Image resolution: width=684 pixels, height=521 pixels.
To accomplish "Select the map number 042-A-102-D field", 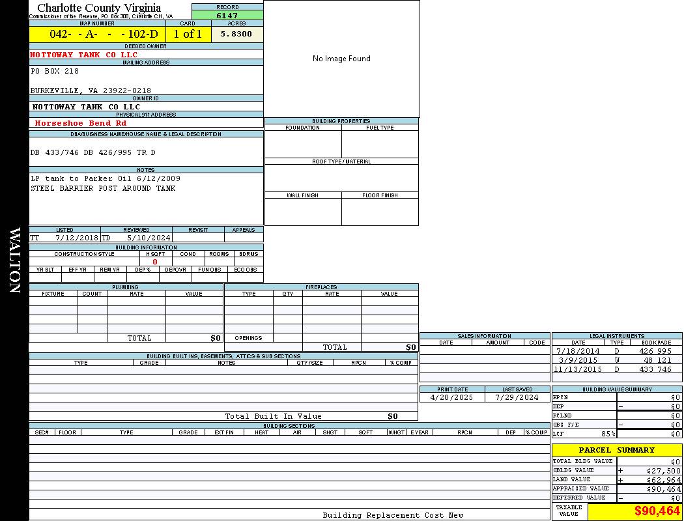I will [x=96, y=35].
